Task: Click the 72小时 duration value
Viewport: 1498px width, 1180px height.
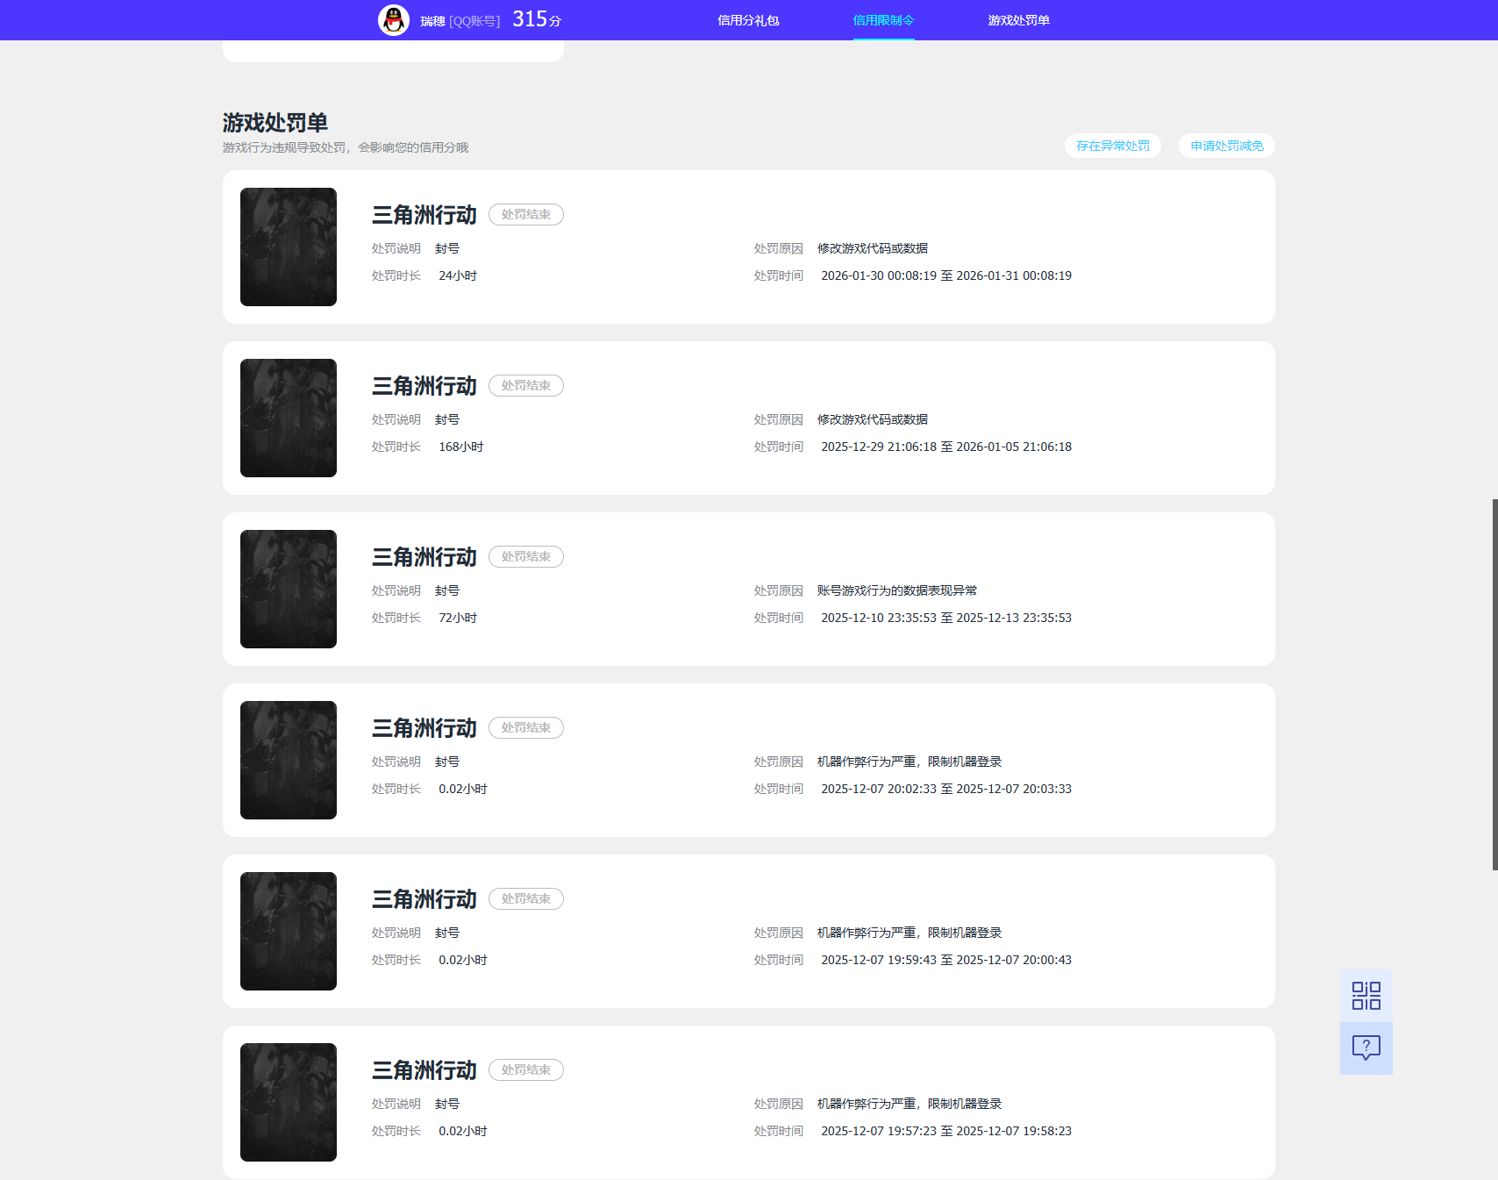Action: coord(458,618)
